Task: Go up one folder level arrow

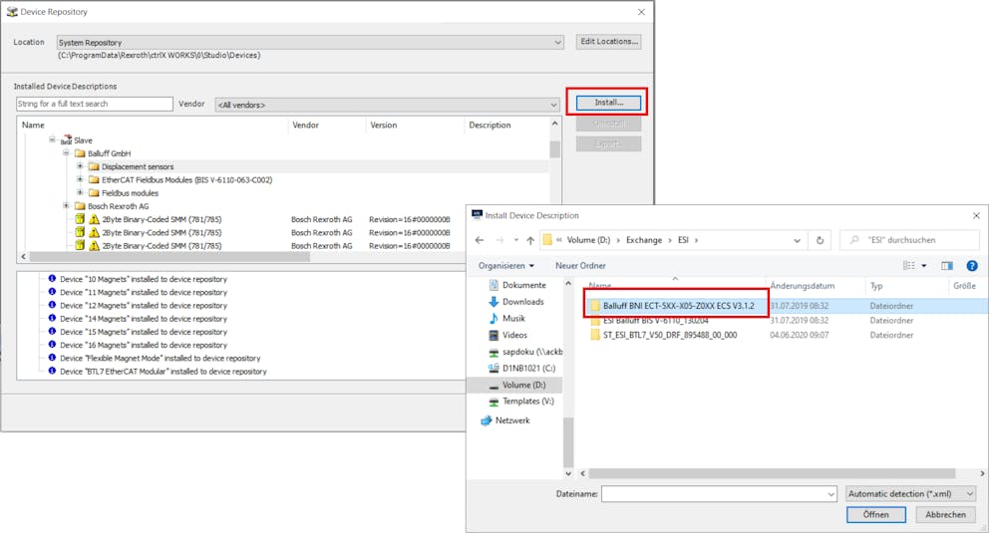Action: [529, 240]
